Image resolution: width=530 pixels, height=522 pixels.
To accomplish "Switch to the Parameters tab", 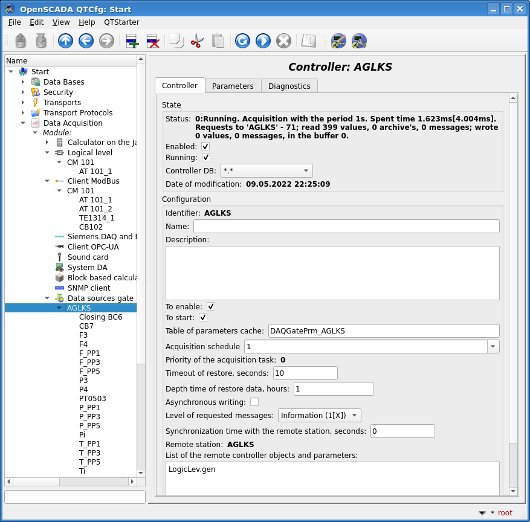I will 233,86.
